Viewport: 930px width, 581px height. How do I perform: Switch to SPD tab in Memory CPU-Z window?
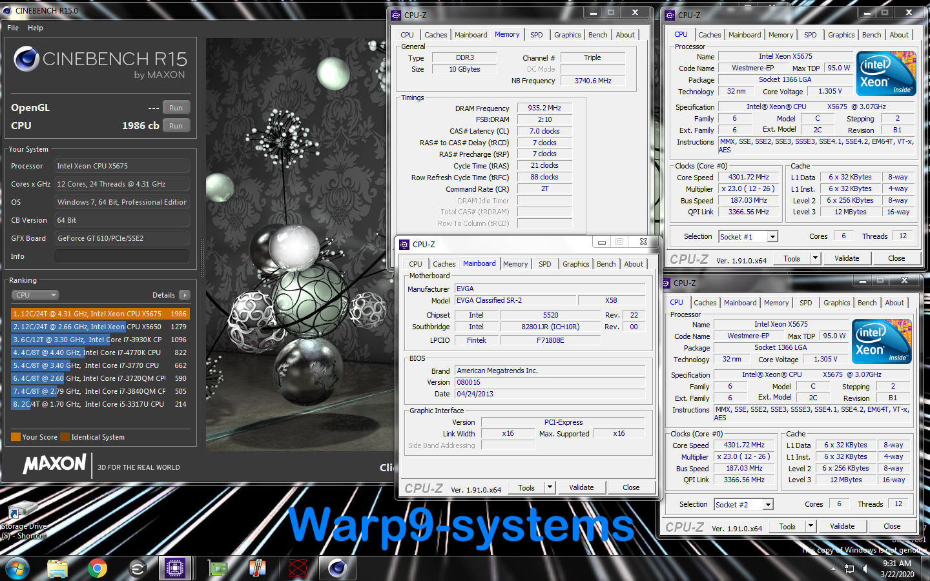coord(537,35)
